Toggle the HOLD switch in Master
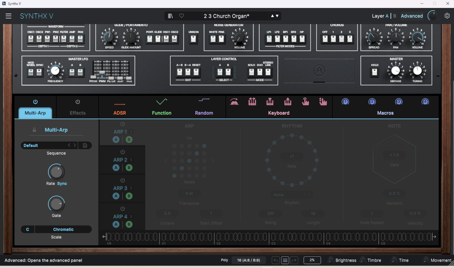The width and height of the screenshot is (454, 268). point(375,72)
